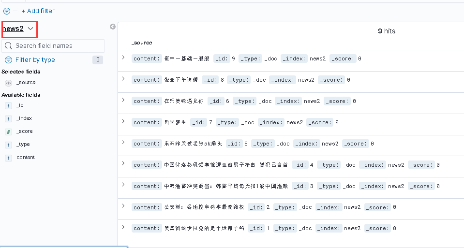This screenshot has height=248, width=464.
Task: Click the _id label in row _id 1
Action: click(256, 228)
